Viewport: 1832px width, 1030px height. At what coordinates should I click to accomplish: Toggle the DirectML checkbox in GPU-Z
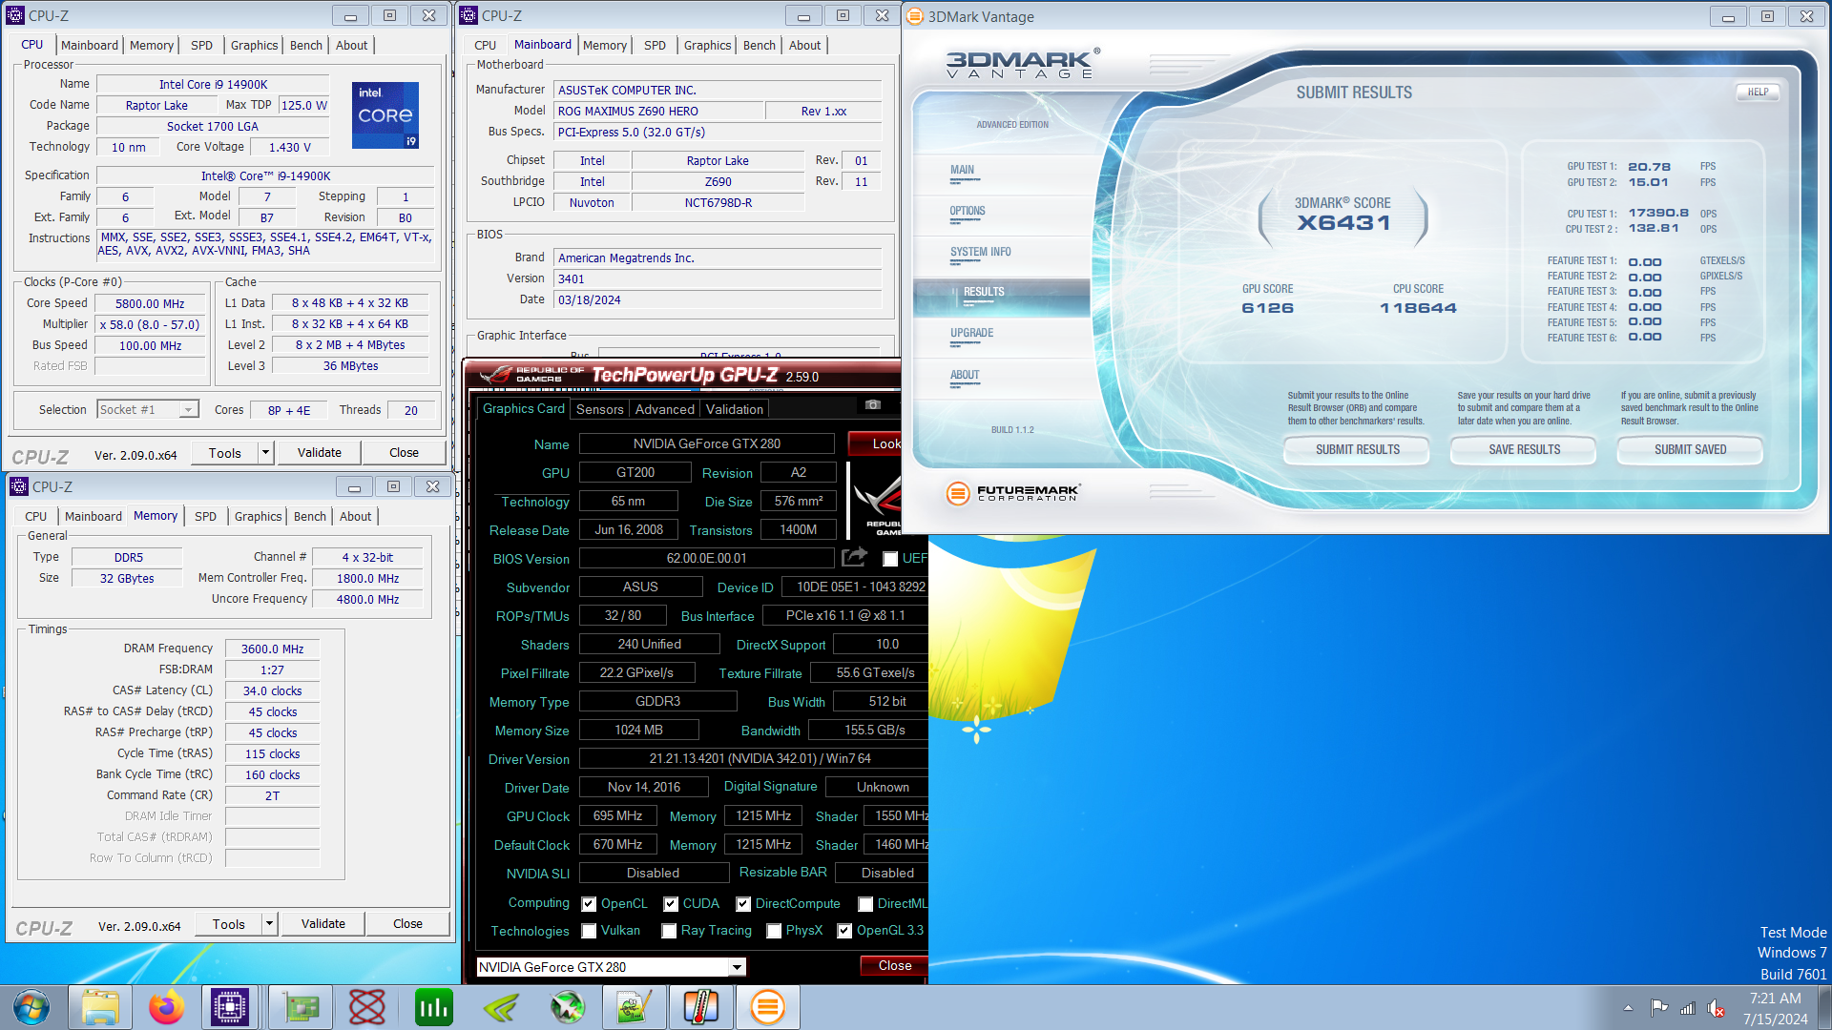click(865, 904)
